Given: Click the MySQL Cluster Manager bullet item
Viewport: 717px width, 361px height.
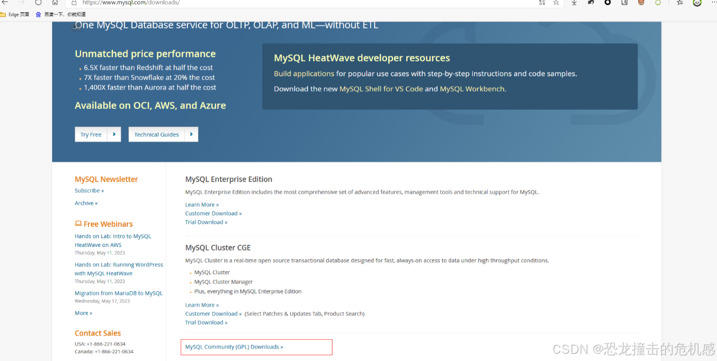Looking at the screenshot, I should click(224, 282).
